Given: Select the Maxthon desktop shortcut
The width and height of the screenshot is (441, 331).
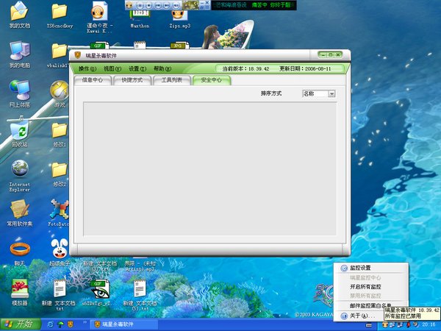Looking at the screenshot, I should click(x=140, y=19).
